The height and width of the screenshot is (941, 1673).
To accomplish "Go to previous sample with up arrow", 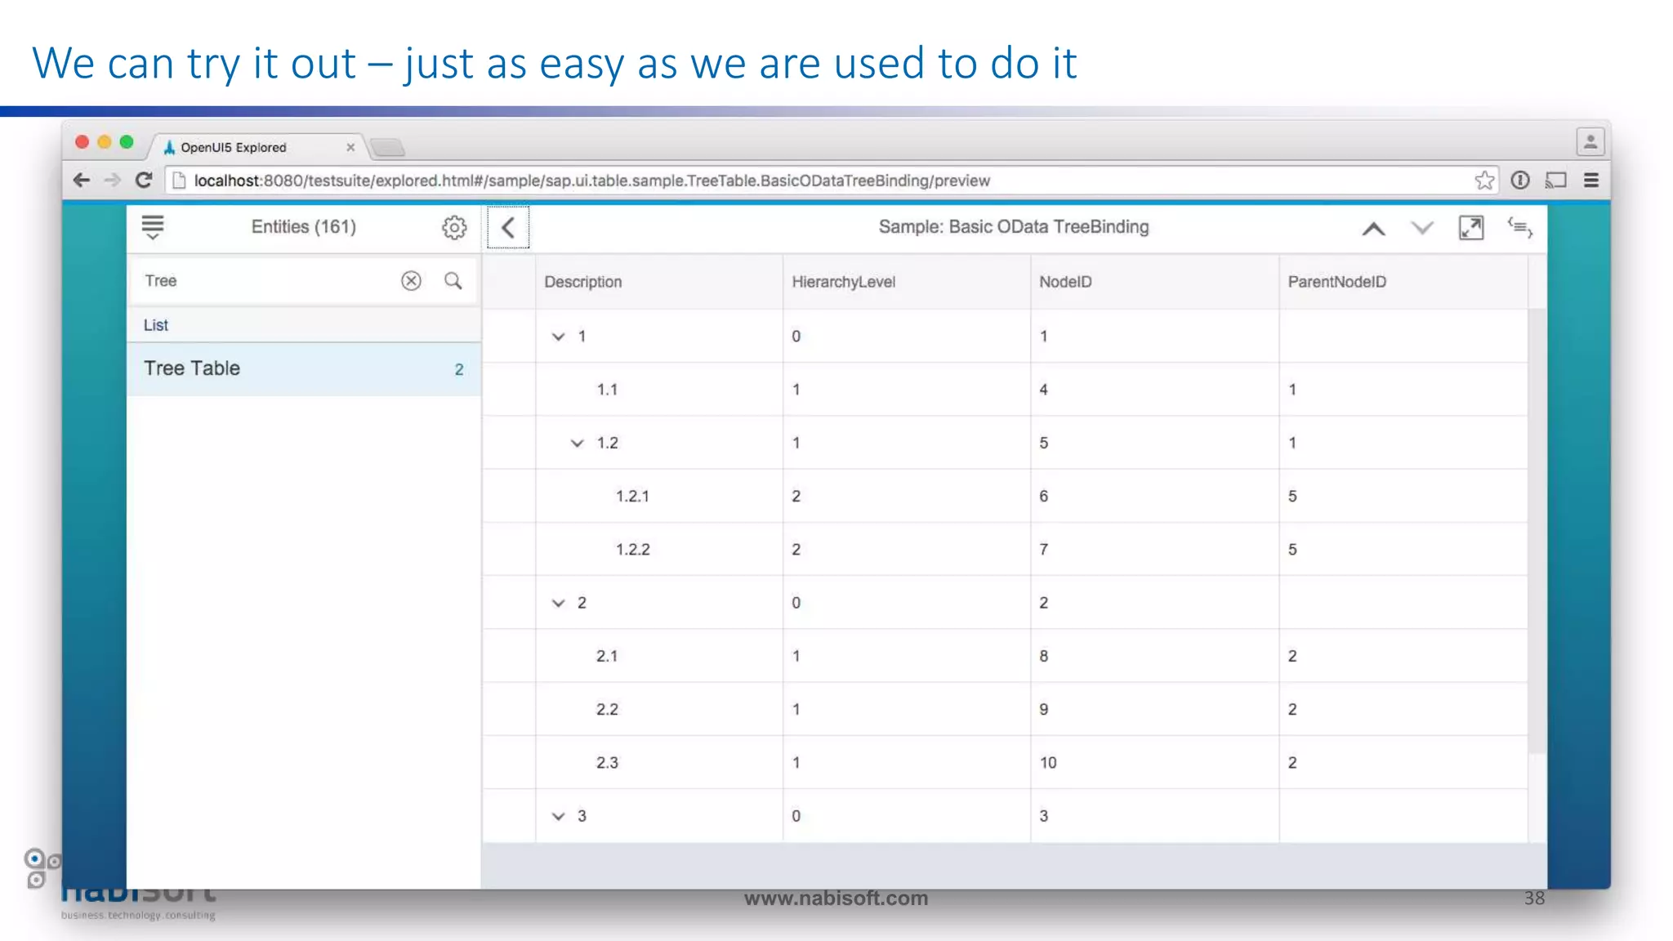I will 1373,229.
